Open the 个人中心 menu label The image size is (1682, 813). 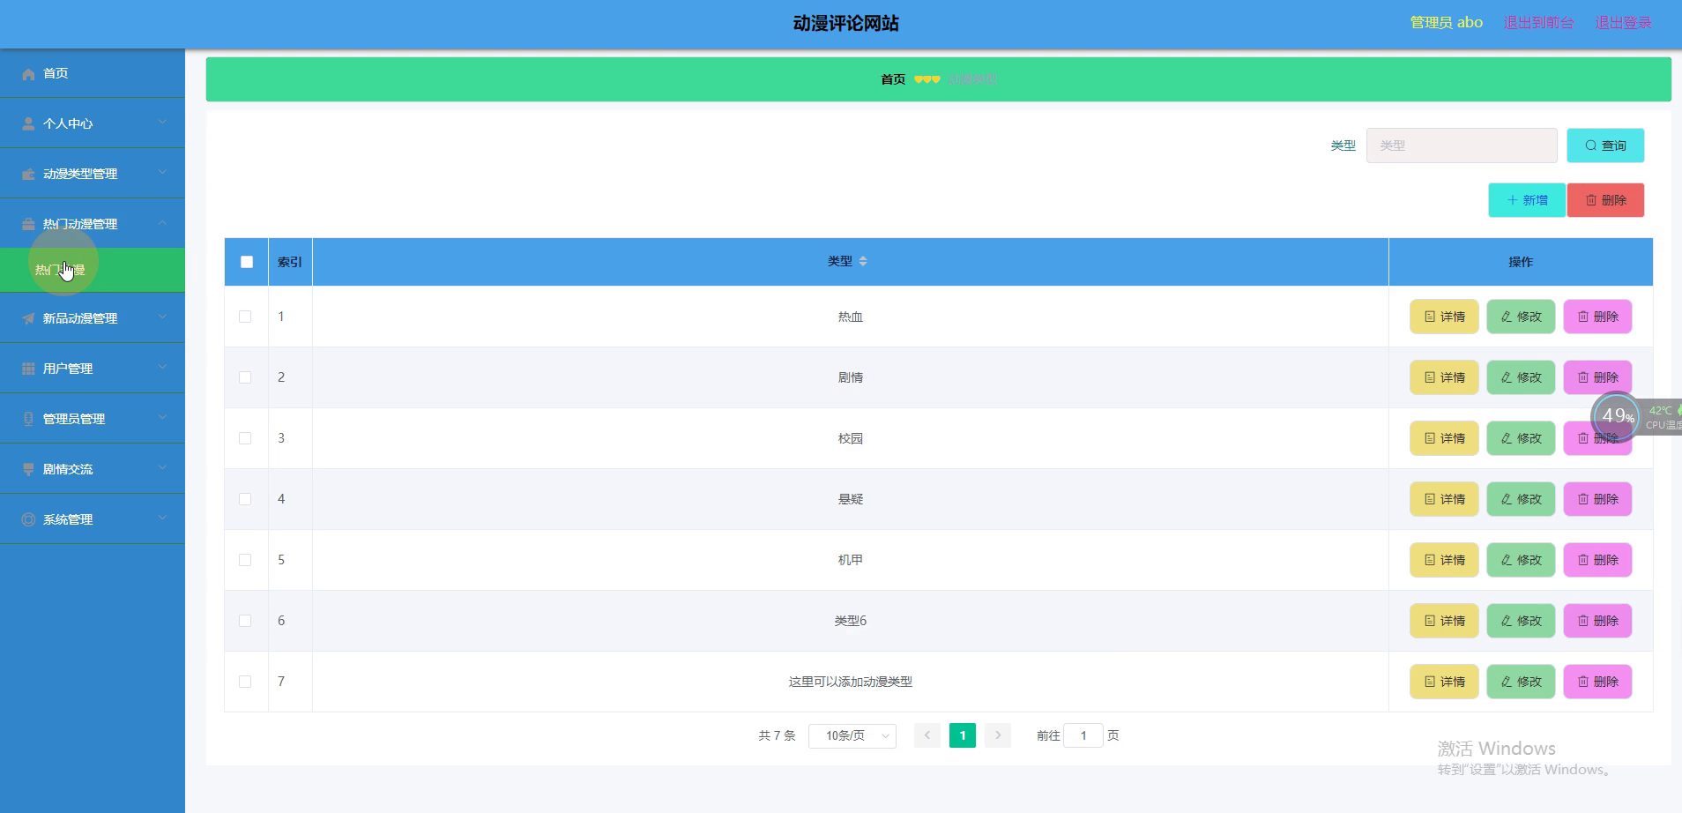click(68, 123)
